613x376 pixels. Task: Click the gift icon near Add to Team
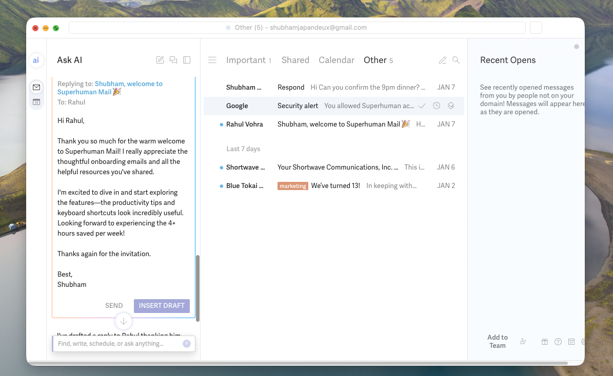click(544, 341)
